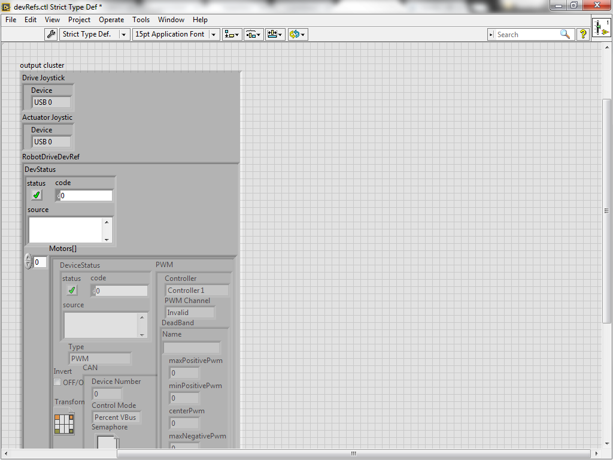Open the Align Objects toolbar tool

coord(232,34)
